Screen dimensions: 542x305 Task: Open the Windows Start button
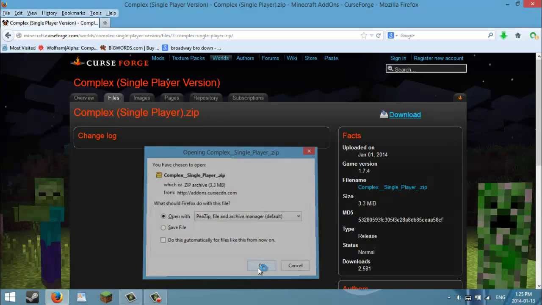tap(10, 297)
